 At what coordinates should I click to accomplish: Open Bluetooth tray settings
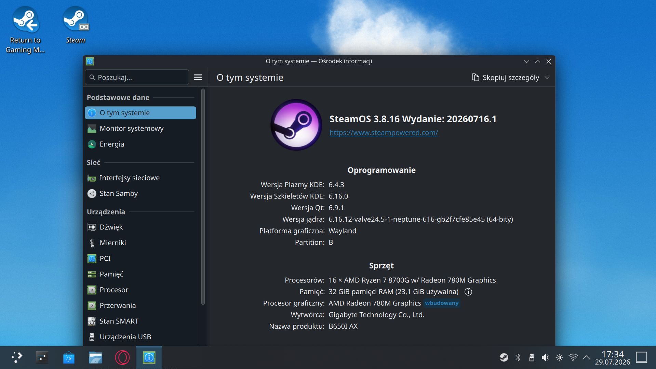[x=518, y=357]
